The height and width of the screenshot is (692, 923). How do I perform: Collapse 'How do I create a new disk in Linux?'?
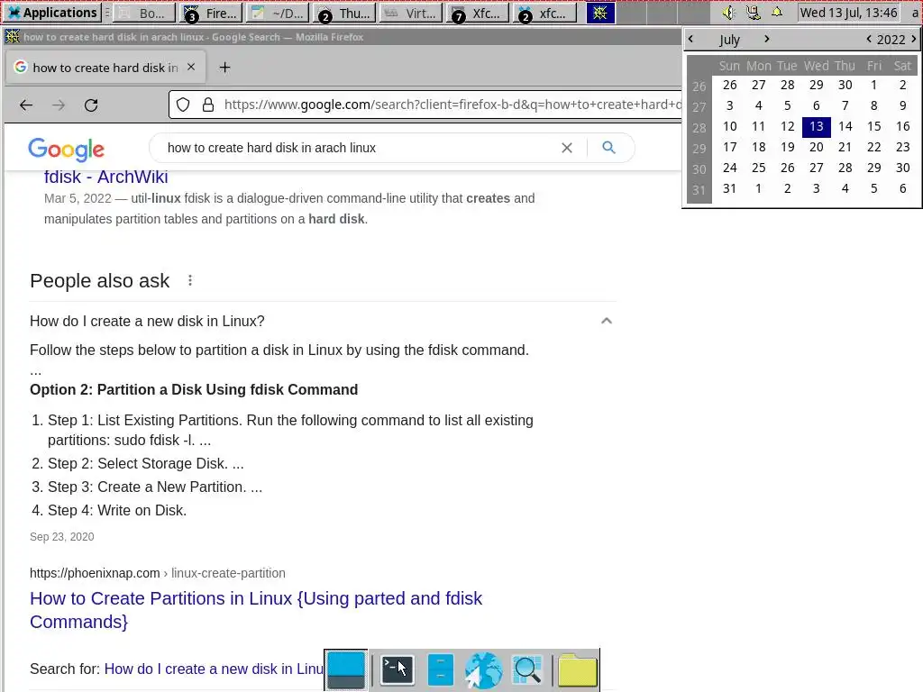pyautogui.click(x=607, y=321)
